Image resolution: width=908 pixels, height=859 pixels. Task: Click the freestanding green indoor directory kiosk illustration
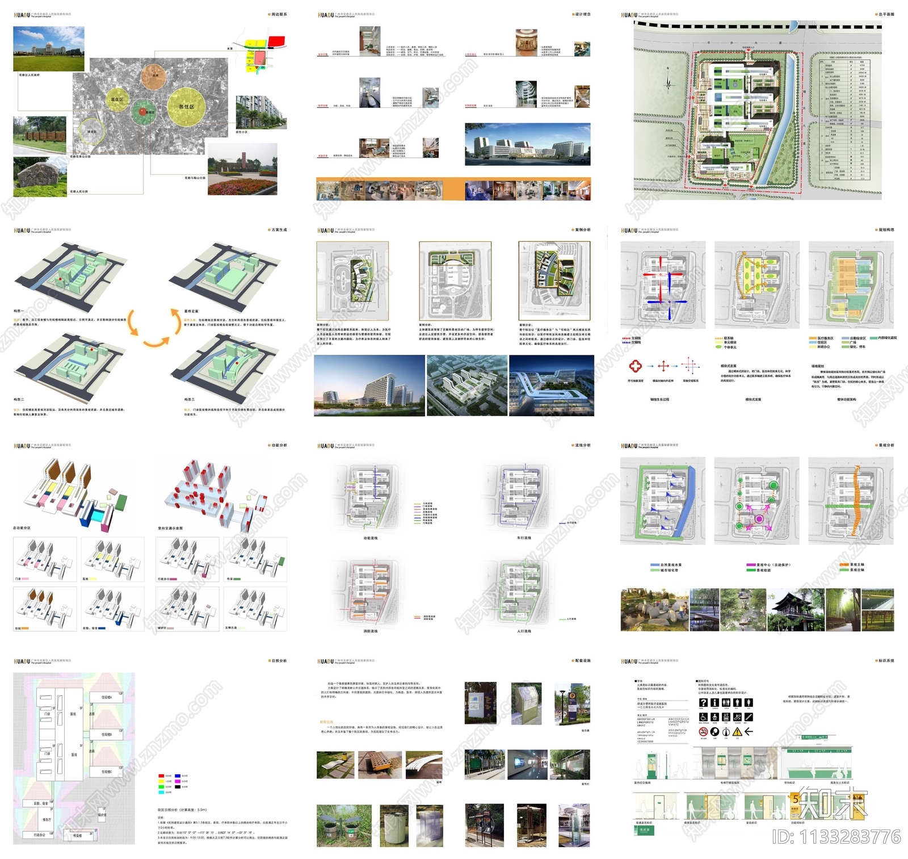pos(652,765)
